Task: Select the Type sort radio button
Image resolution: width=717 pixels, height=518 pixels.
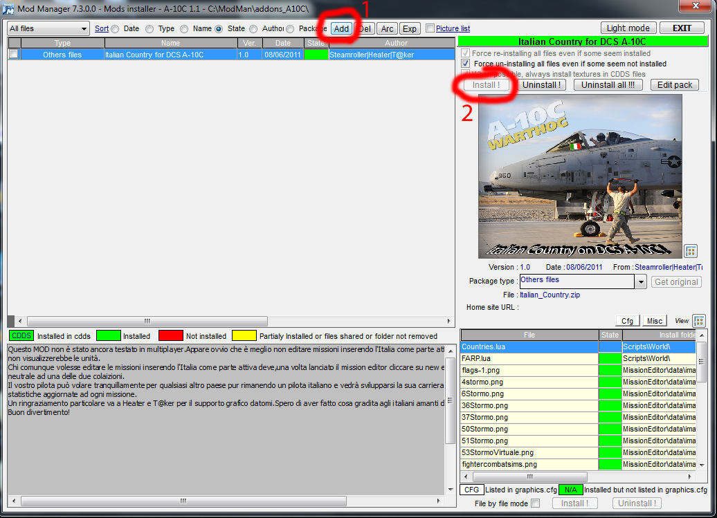Action: pyautogui.click(x=149, y=29)
